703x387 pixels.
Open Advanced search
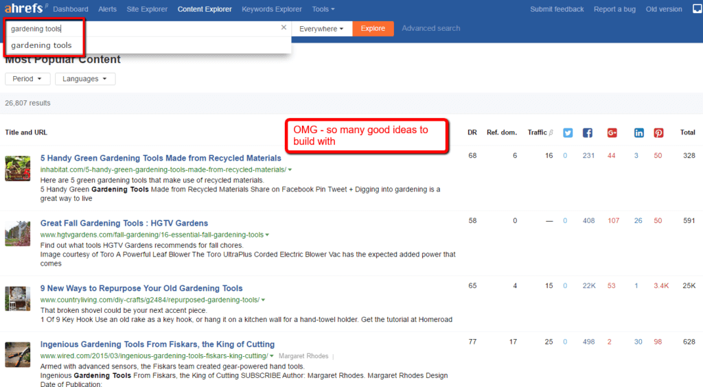[431, 28]
